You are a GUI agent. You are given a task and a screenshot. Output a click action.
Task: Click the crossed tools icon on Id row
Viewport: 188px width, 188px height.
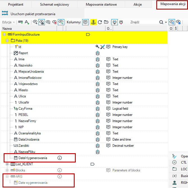[x=102, y=47]
